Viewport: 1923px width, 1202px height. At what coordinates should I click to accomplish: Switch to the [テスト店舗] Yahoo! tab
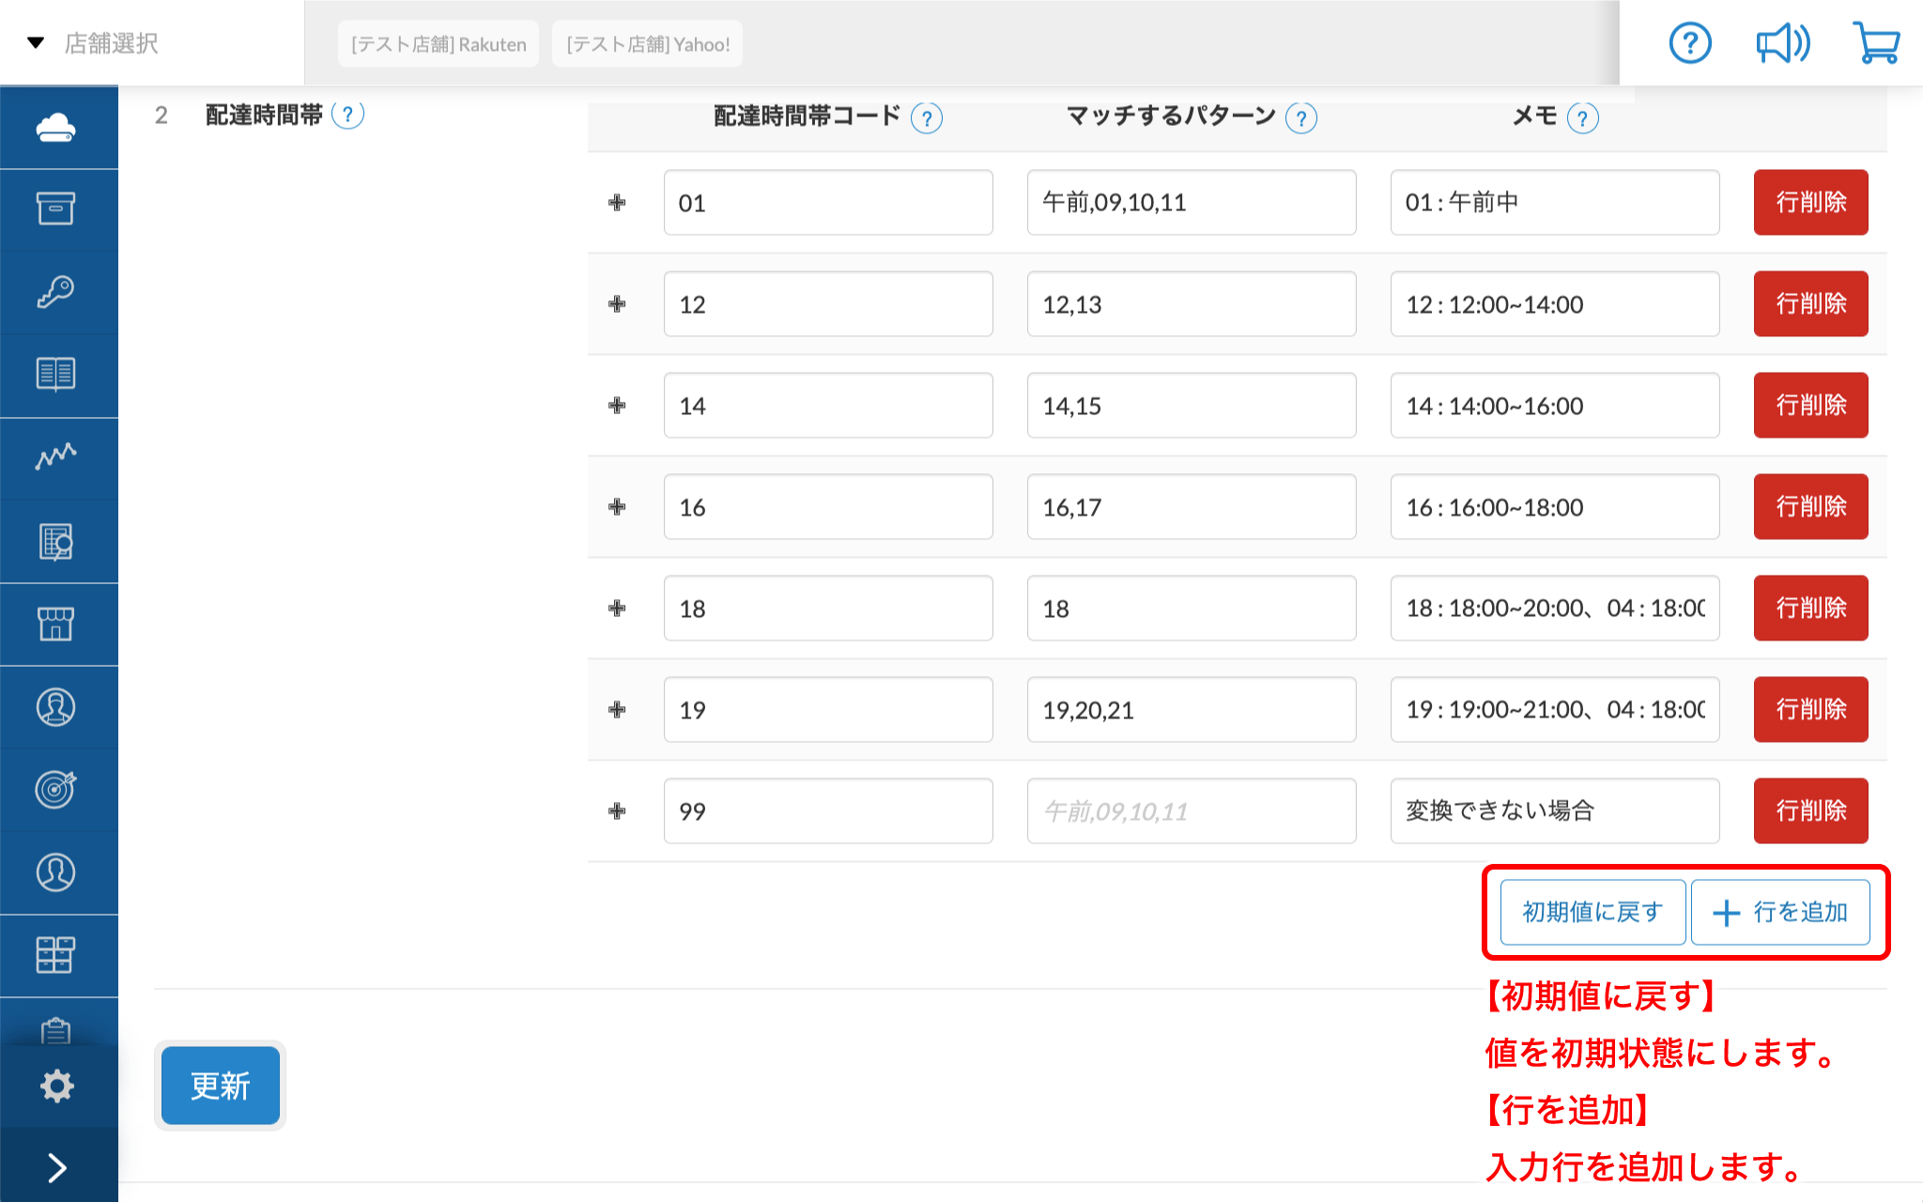click(646, 43)
